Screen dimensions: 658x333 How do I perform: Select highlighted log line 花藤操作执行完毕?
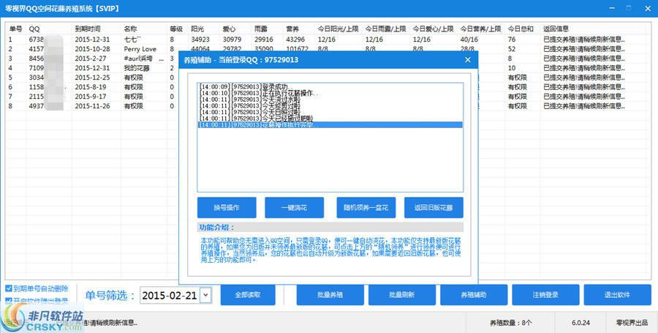pos(330,124)
